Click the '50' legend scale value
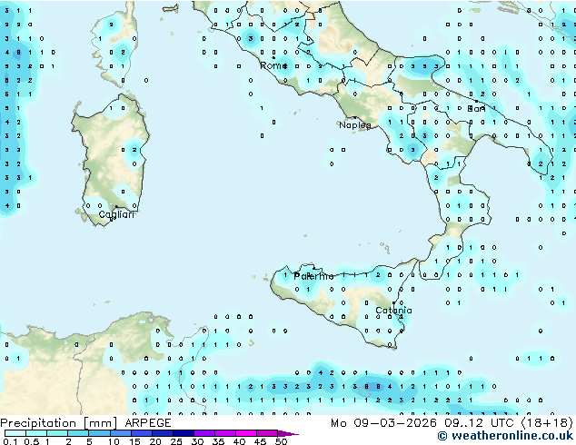This screenshot has height=445, width=576. 281,441
